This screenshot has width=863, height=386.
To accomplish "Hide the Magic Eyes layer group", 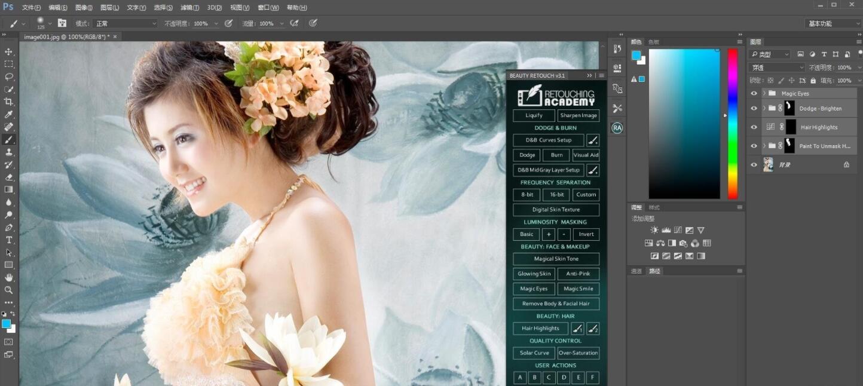I will coord(754,94).
